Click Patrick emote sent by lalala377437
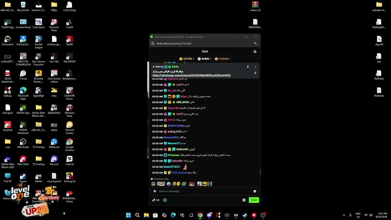Viewport: 391px width, 220px height. click(185, 167)
